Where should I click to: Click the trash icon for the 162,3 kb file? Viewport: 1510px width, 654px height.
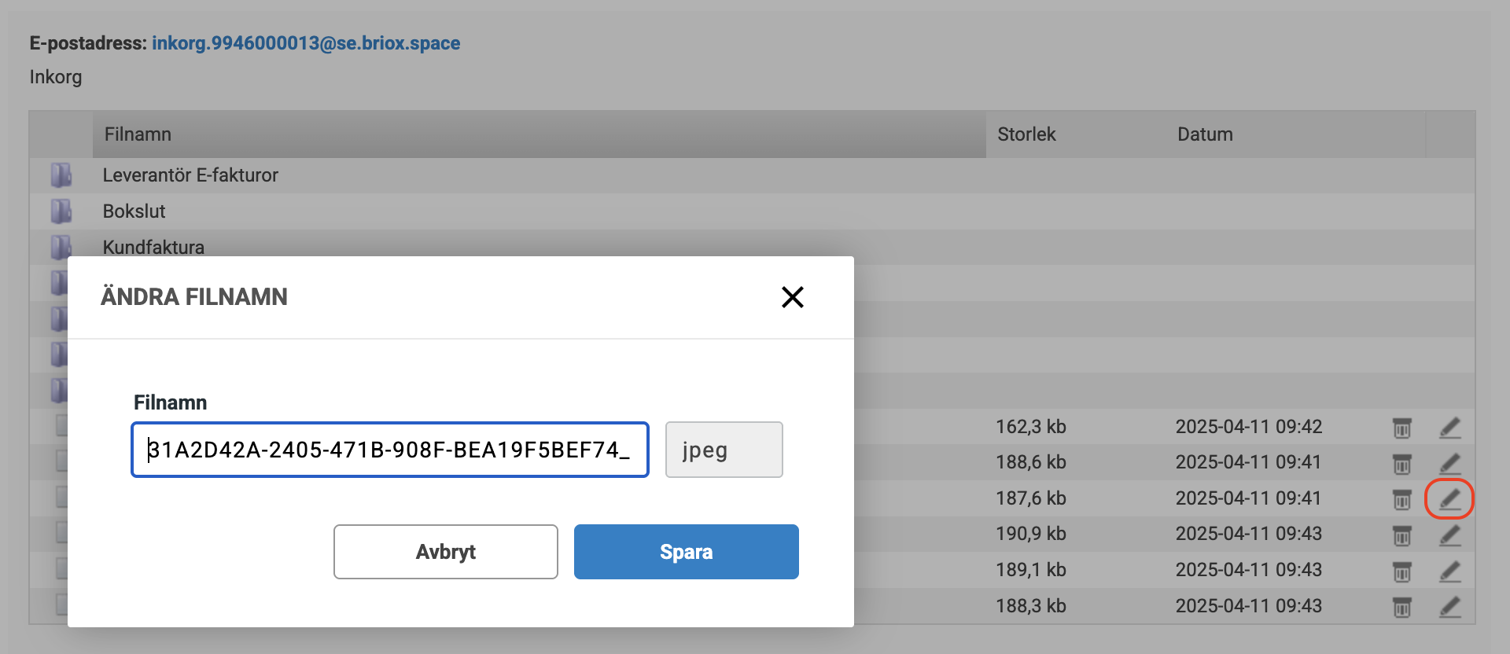click(x=1401, y=428)
